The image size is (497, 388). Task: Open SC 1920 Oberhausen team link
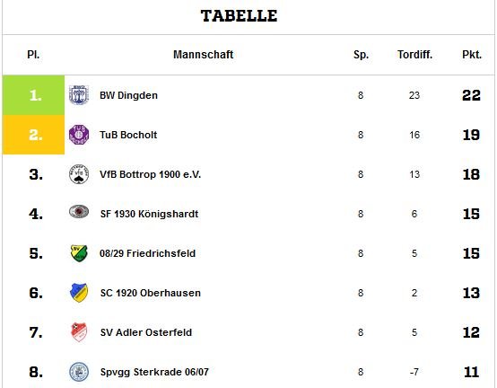pos(150,293)
